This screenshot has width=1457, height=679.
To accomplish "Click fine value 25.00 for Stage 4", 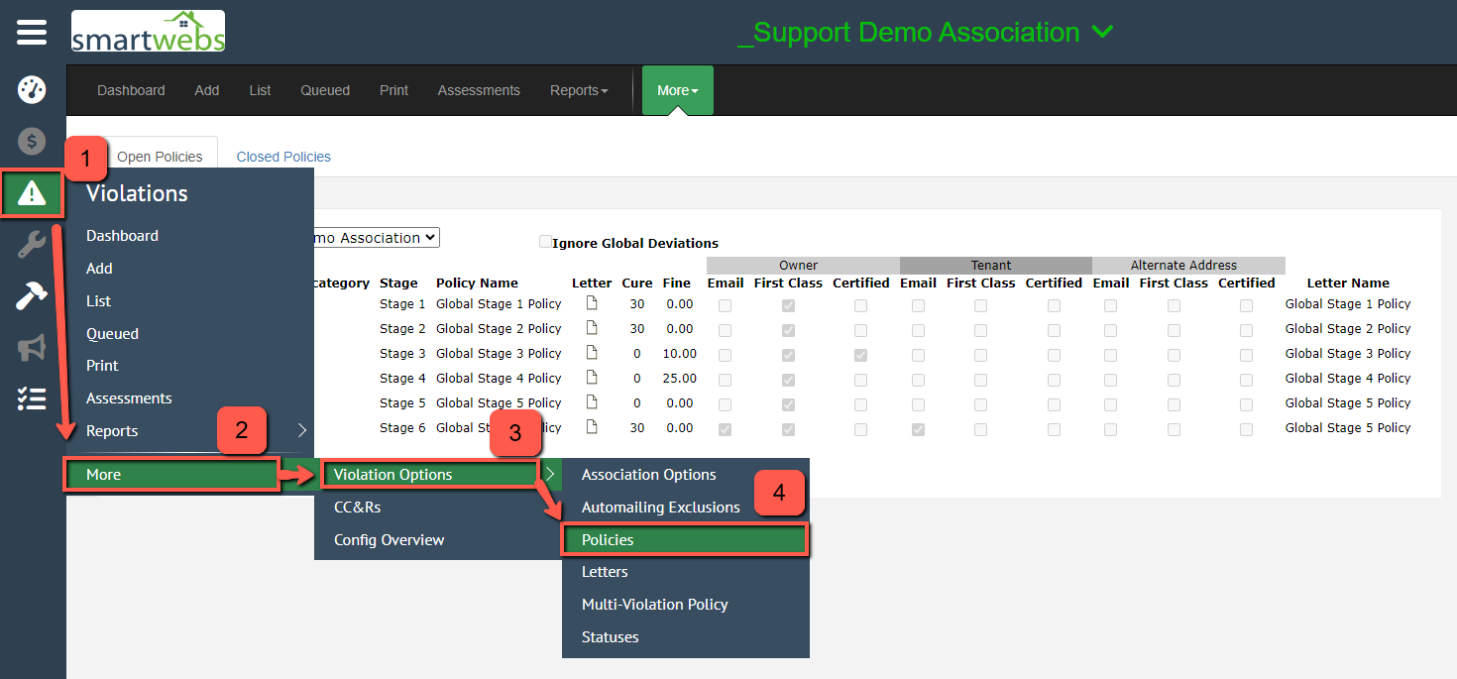I will point(680,379).
